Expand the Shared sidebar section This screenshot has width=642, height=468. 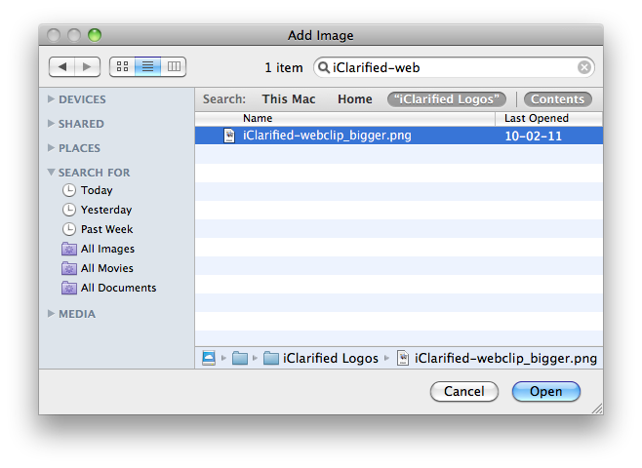coord(52,124)
